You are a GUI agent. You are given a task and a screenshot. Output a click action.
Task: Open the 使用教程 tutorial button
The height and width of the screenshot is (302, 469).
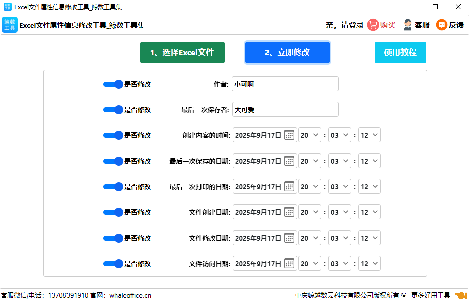coord(400,52)
